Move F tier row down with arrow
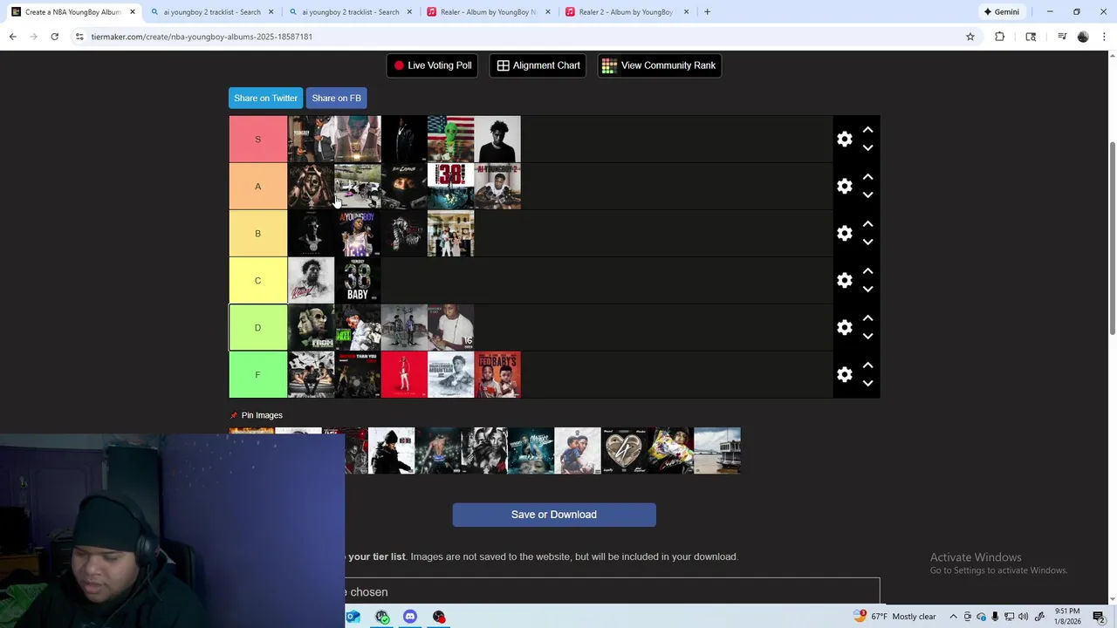Screen dimensions: 1117x628 click(867, 384)
